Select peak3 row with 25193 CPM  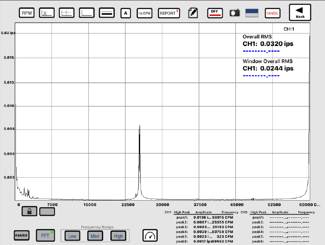pyautogui.click(x=205, y=227)
